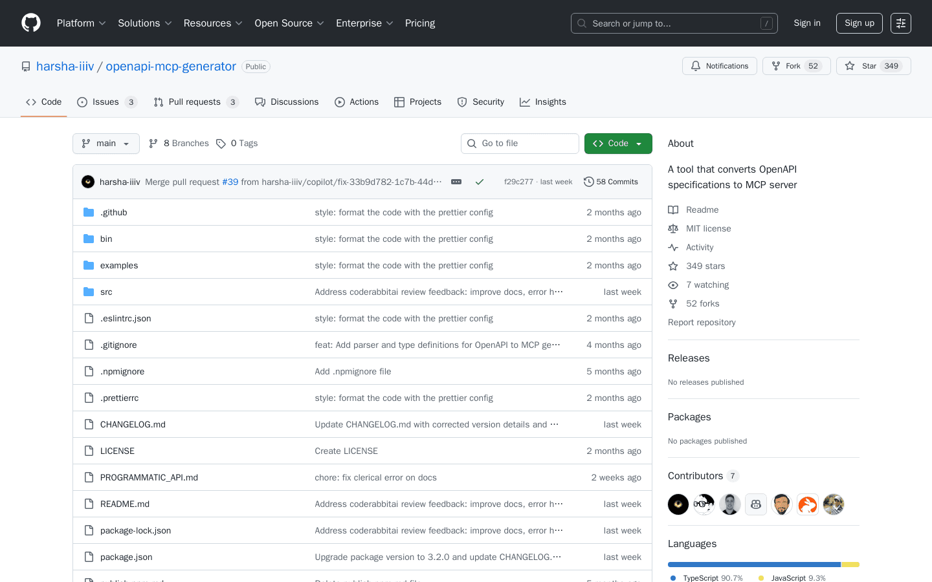Expand the Resources navigation menu
Viewport: 932px width, 582px height.
pos(213,23)
